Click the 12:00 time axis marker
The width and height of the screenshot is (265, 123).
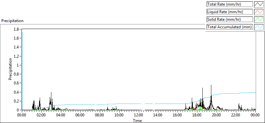point(138,115)
